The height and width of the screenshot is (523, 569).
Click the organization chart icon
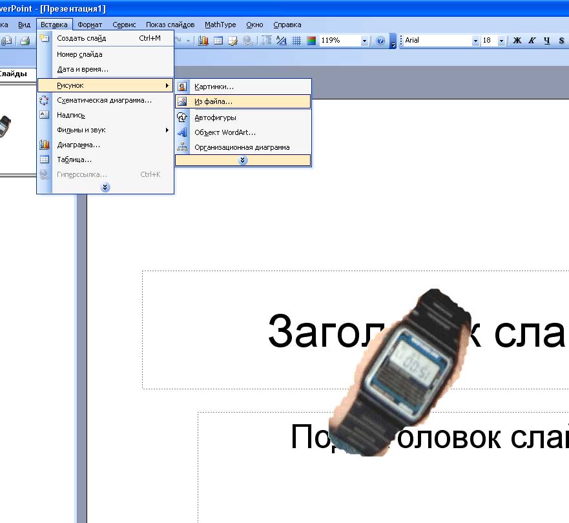pos(182,147)
